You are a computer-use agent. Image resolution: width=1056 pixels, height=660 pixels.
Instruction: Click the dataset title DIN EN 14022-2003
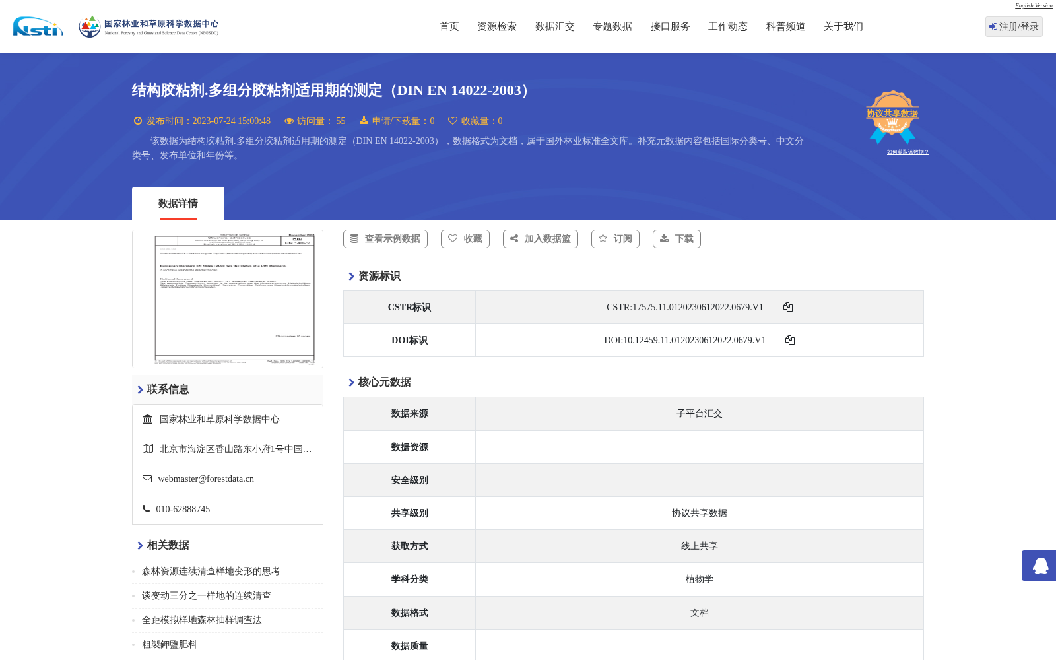tap(333, 90)
